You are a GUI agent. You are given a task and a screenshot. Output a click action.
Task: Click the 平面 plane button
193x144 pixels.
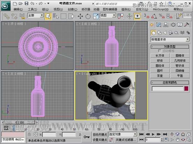click(180, 76)
